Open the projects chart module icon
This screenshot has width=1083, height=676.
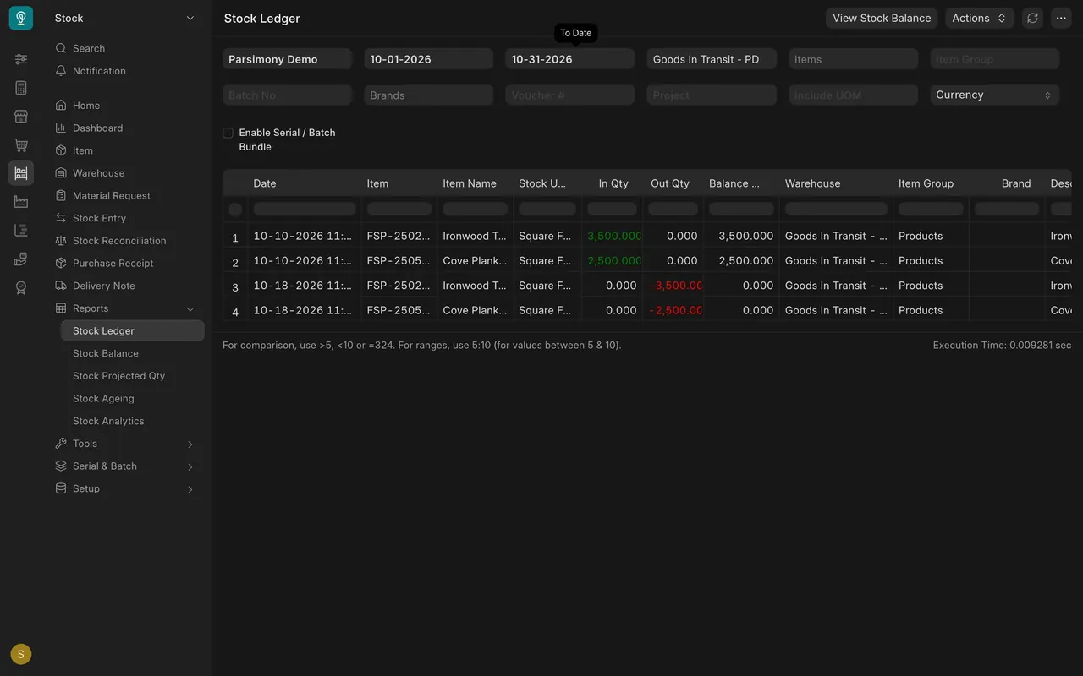tap(21, 231)
